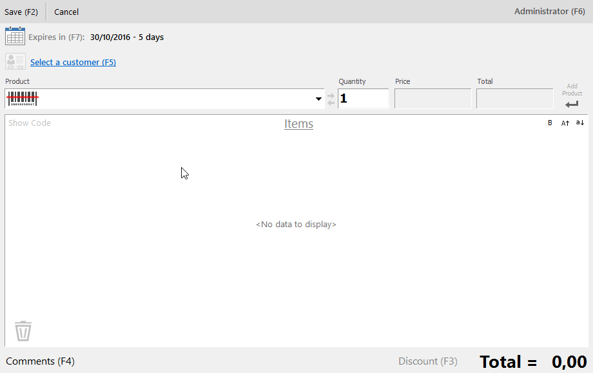Click the swap arrows icon beside Quantity
Screen dimensions: 593x373
point(331,99)
